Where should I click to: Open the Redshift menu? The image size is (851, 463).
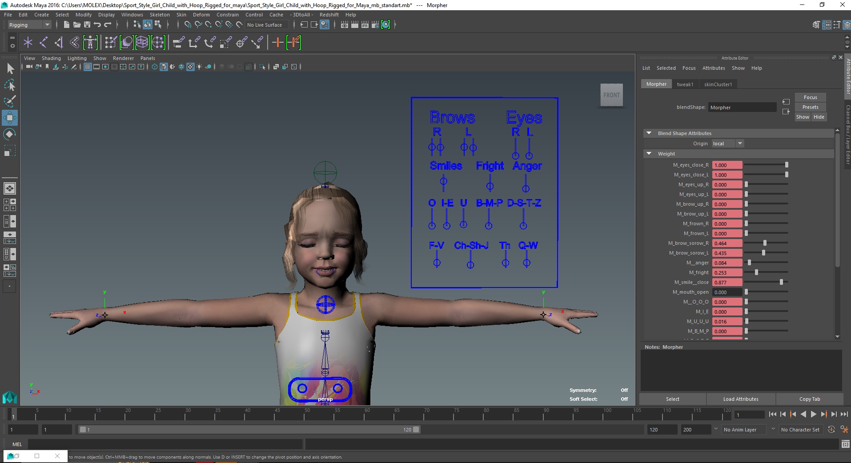[x=329, y=15]
